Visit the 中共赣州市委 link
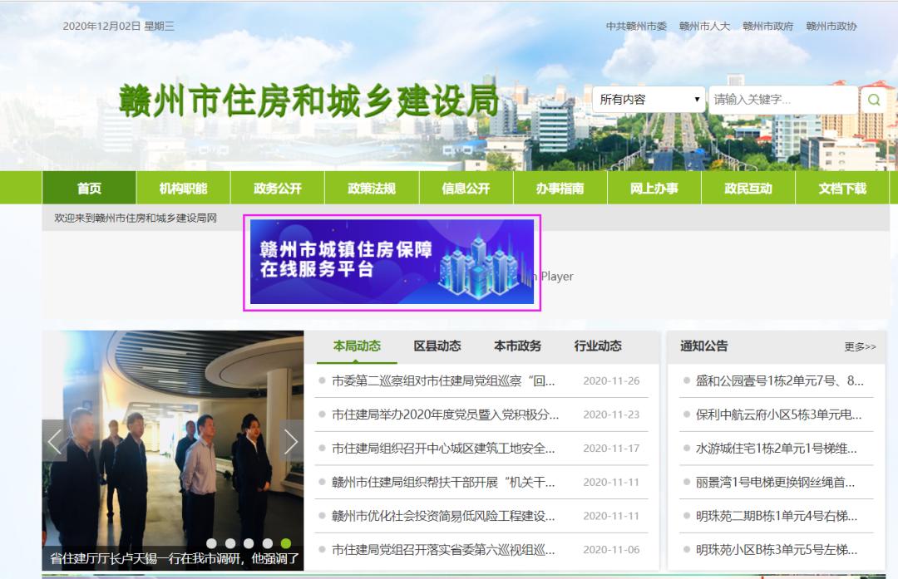This screenshot has width=898, height=579. (x=635, y=26)
